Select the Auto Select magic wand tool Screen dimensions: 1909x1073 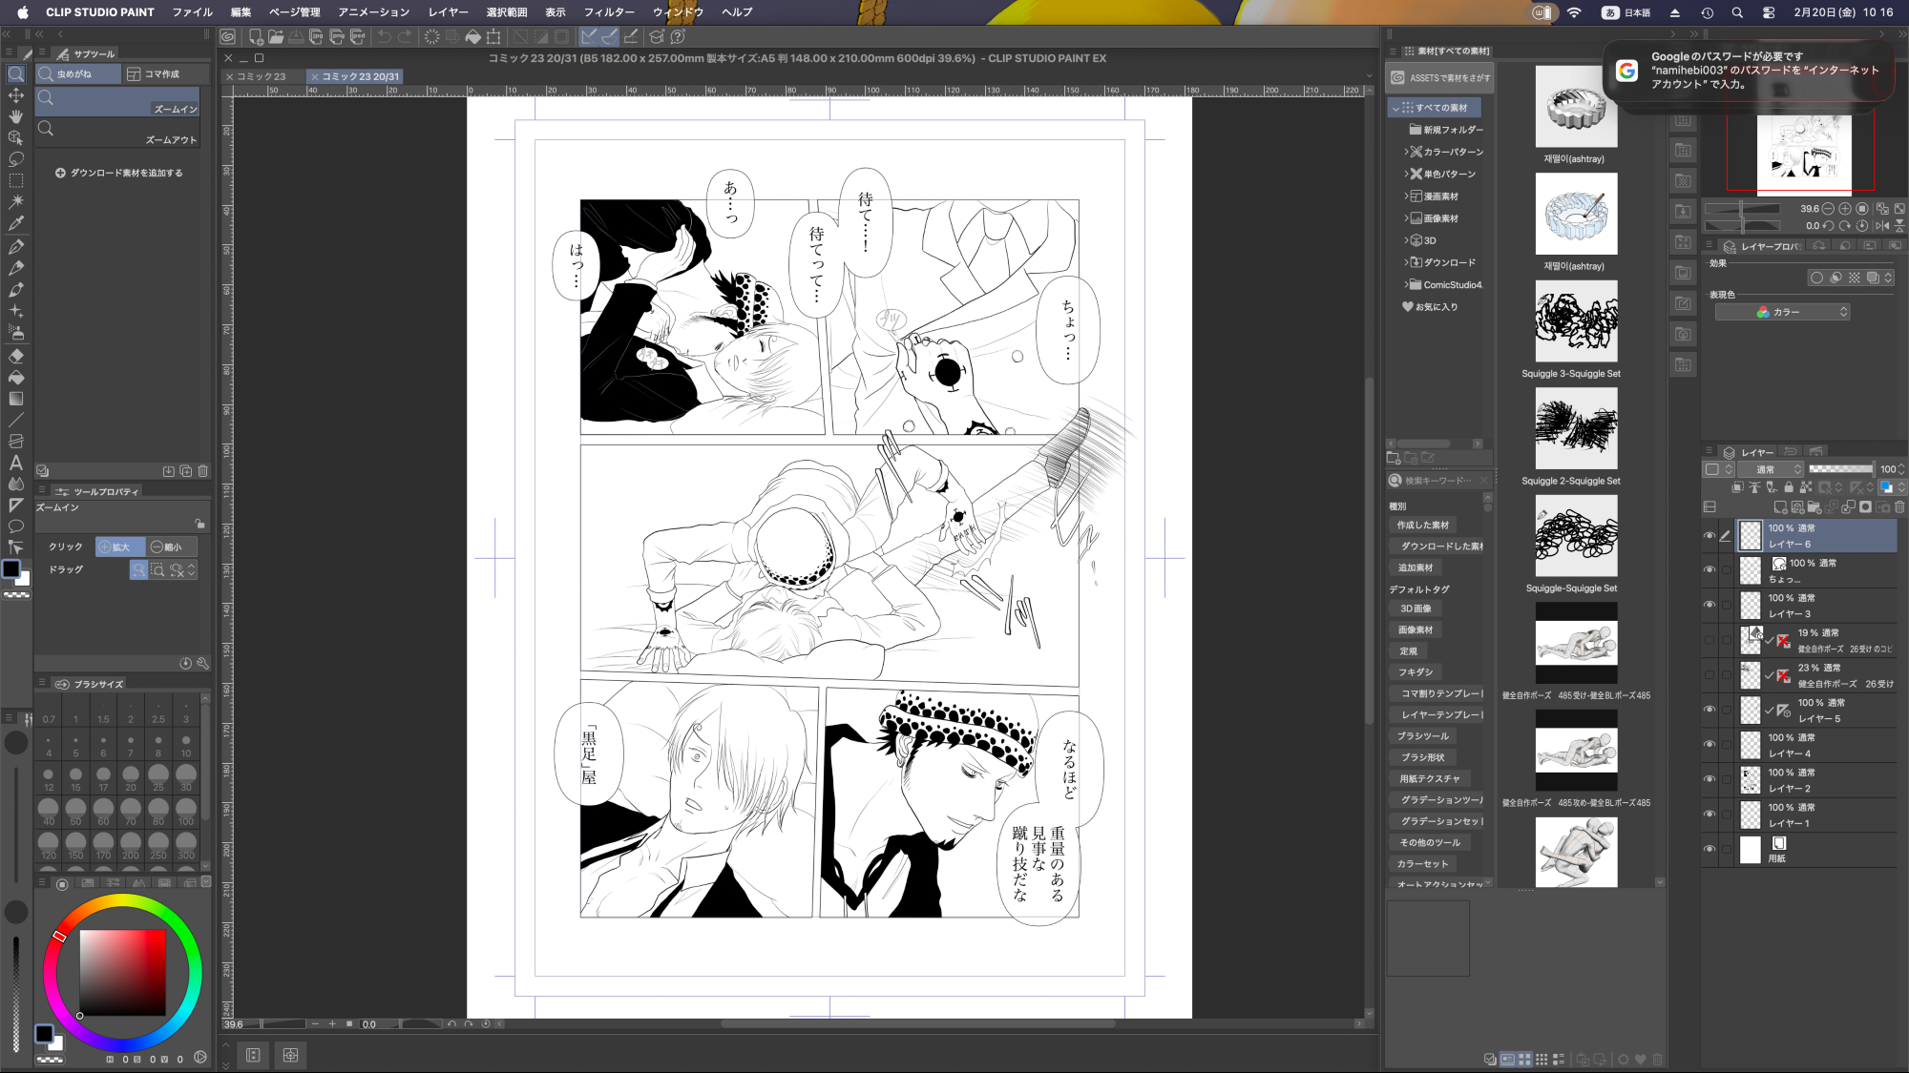(x=16, y=202)
